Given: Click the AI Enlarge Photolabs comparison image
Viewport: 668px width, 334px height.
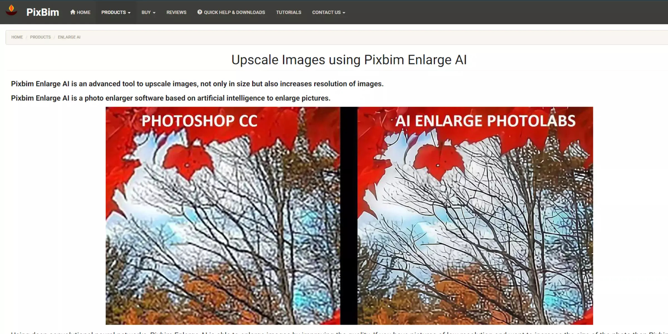Looking at the screenshot, I should coord(475,216).
